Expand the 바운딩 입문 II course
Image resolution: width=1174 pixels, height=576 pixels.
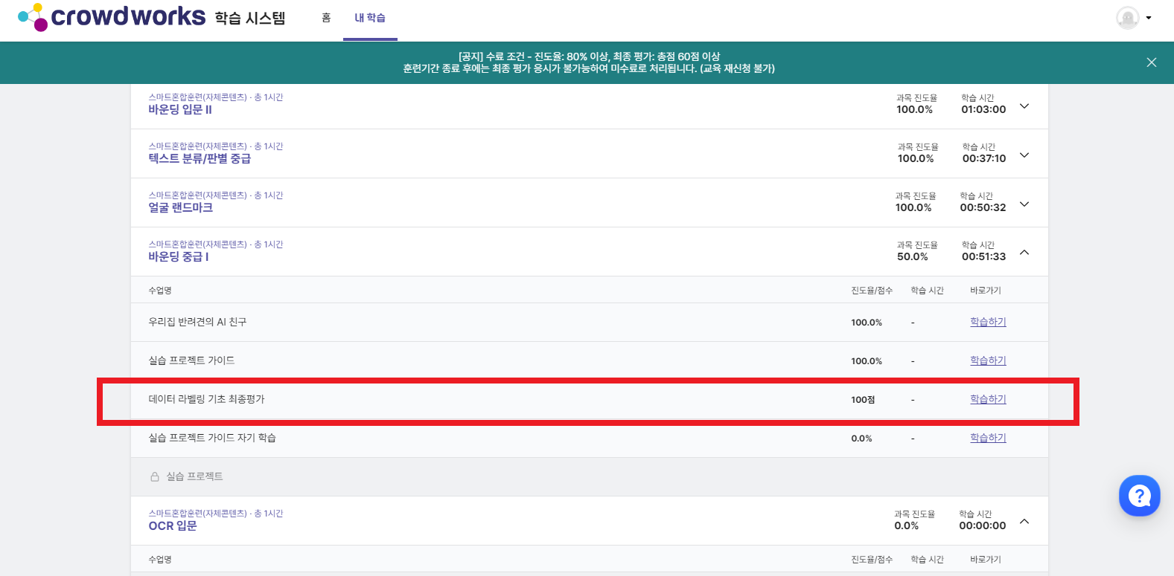1024,106
